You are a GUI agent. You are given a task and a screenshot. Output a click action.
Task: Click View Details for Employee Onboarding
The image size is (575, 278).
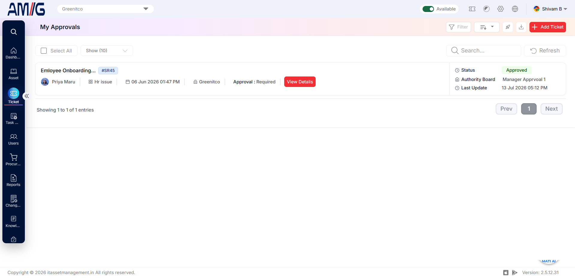(300, 82)
